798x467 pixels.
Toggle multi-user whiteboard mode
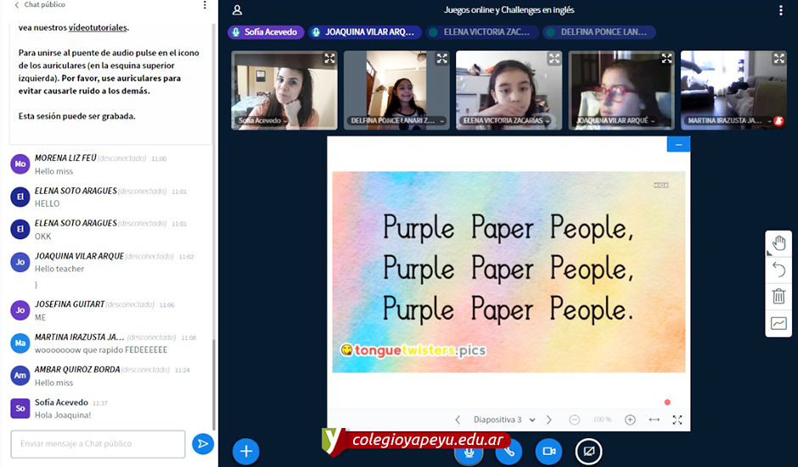(778, 323)
